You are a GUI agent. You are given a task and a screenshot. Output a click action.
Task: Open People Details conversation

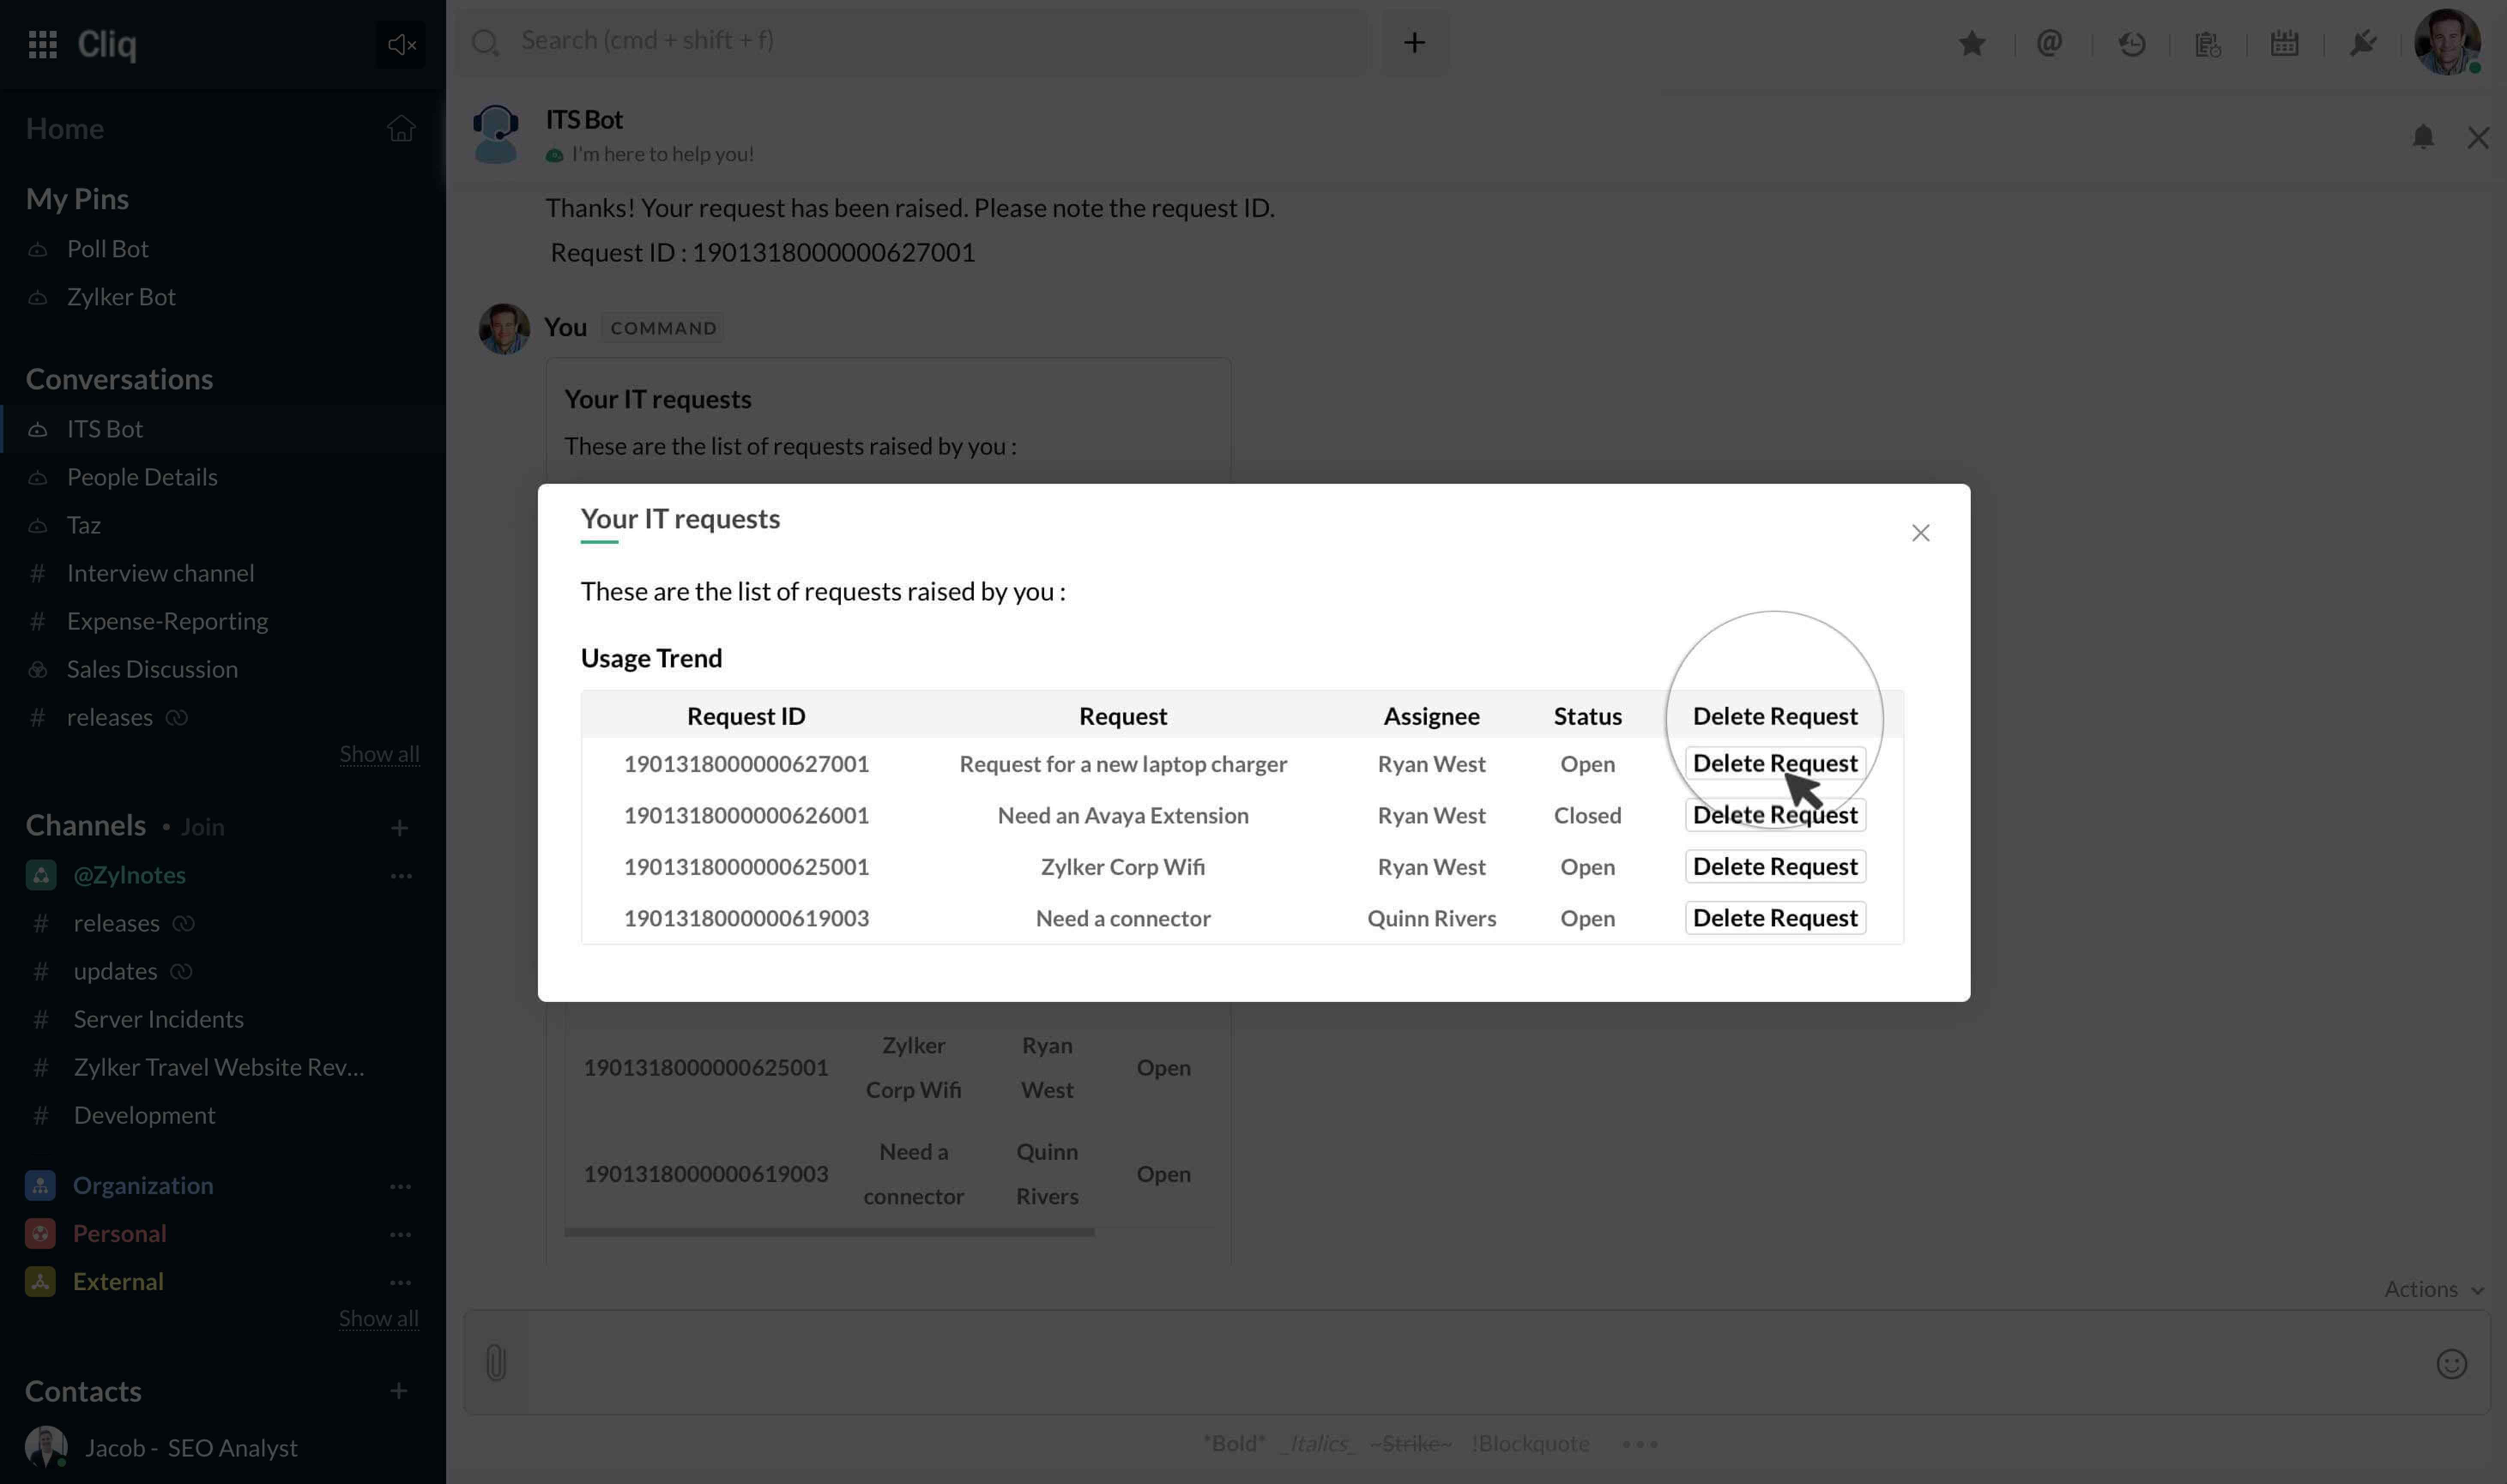142,477
